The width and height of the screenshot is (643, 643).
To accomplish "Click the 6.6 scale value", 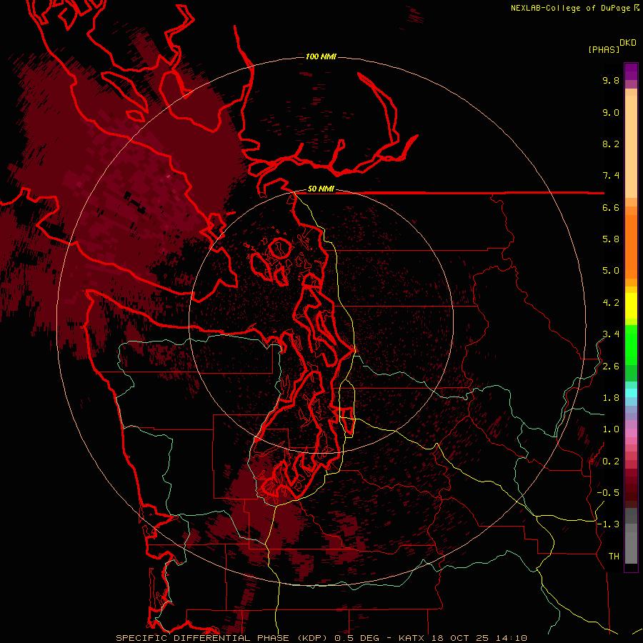I will point(611,207).
